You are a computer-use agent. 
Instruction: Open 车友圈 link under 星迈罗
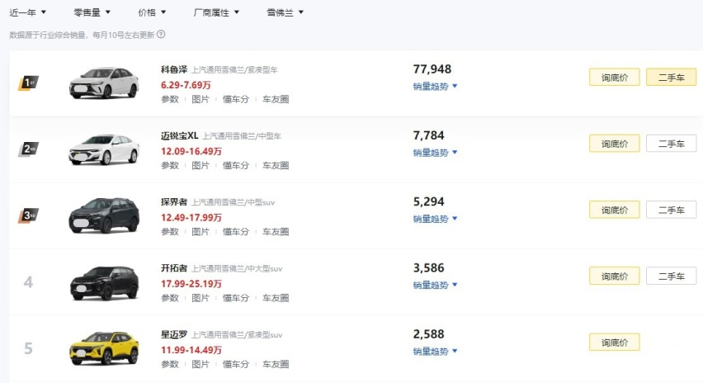pyautogui.click(x=276, y=364)
